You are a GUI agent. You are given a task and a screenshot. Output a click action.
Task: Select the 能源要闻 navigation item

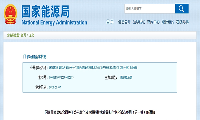[168, 22]
